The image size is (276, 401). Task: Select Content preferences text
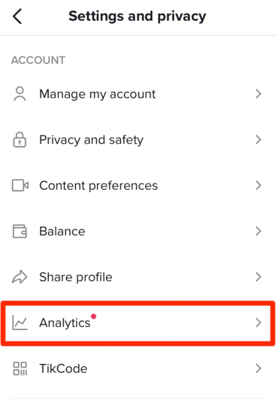click(x=98, y=186)
